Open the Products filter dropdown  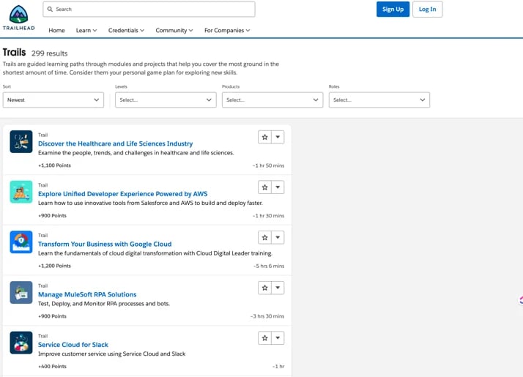point(272,100)
